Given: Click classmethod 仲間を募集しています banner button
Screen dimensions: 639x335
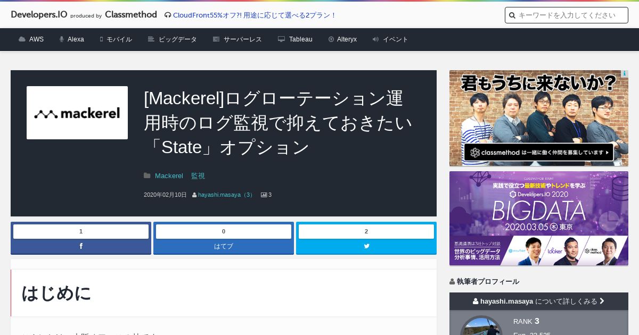Looking at the screenshot, I should click(x=539, y=153).
